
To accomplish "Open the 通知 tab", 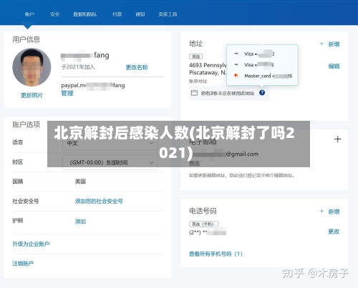I will pyautogui.click(x=140, y=14).
